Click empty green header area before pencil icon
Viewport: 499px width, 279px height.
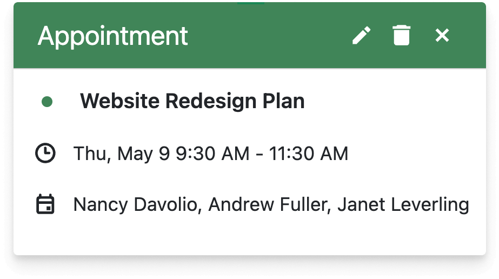270,36
